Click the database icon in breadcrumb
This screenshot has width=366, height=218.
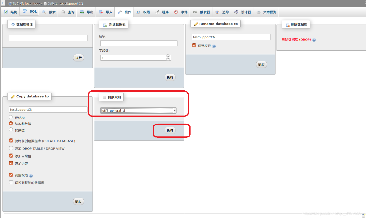click(45, 4)
